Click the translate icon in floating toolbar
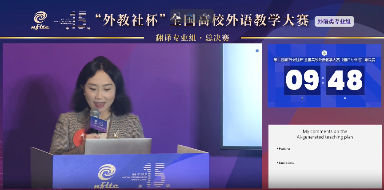Image resolution: width=384 pixels, height=190 pixels. coord(206,16)
